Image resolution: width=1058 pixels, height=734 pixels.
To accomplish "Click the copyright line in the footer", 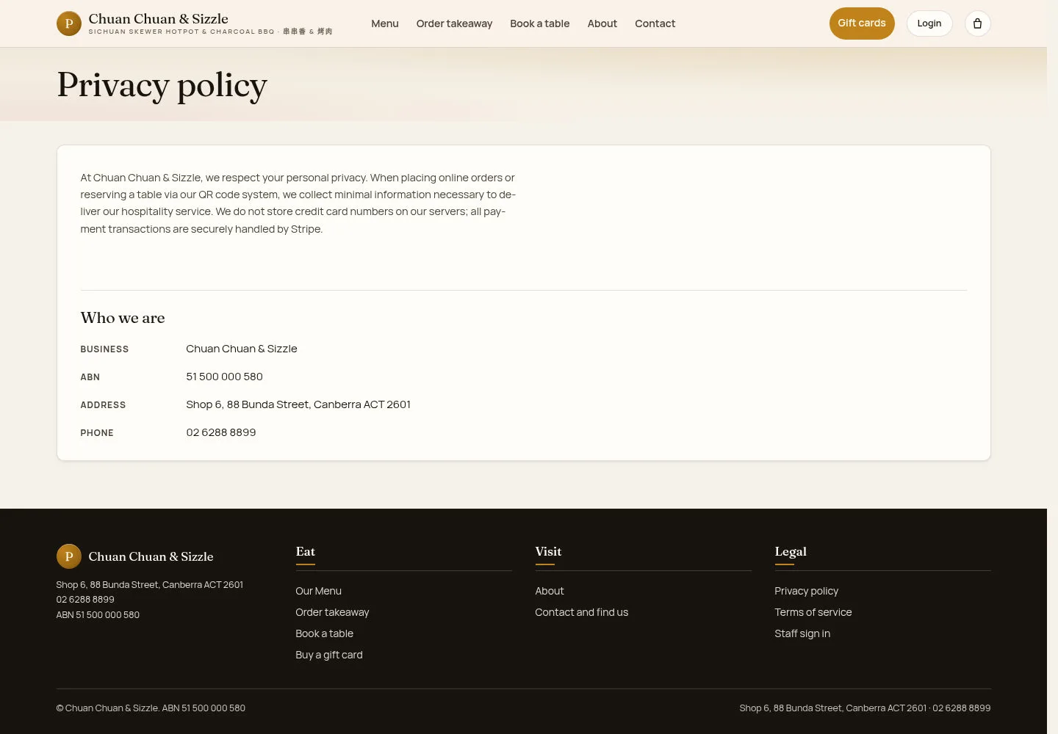I will click(151, 708).
